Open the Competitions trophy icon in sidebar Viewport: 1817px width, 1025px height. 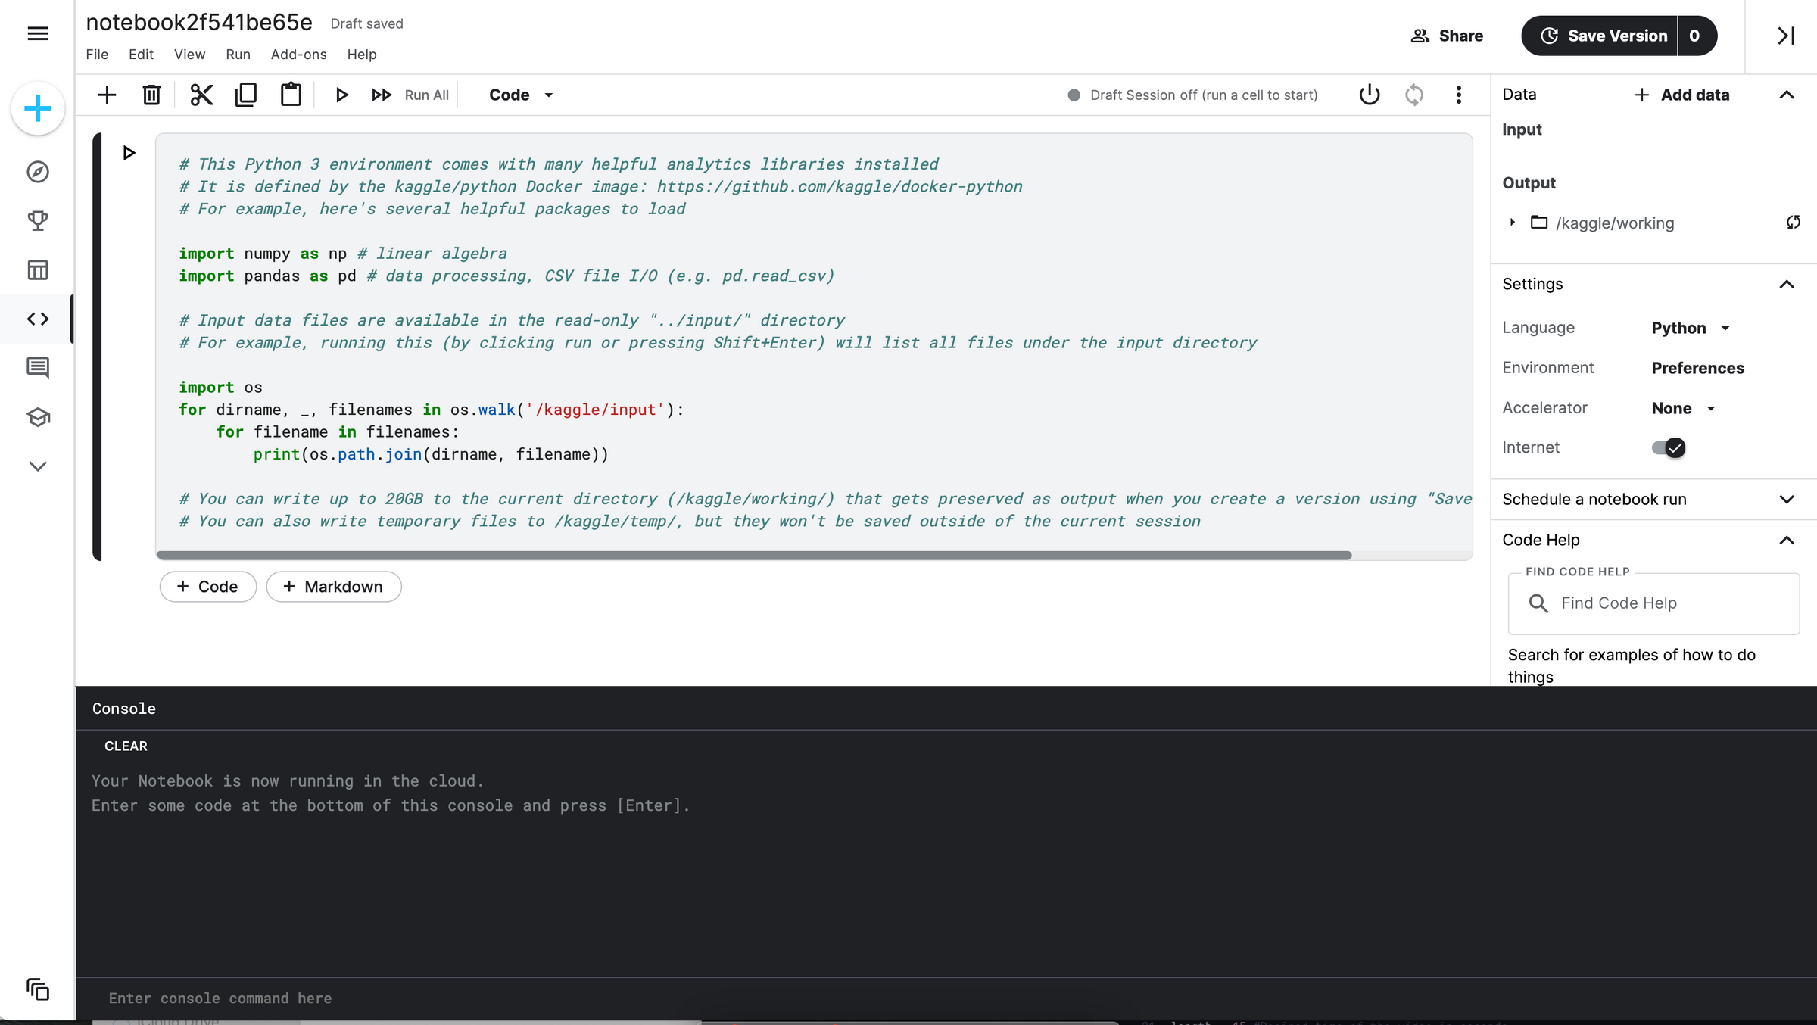pos(37,220)
